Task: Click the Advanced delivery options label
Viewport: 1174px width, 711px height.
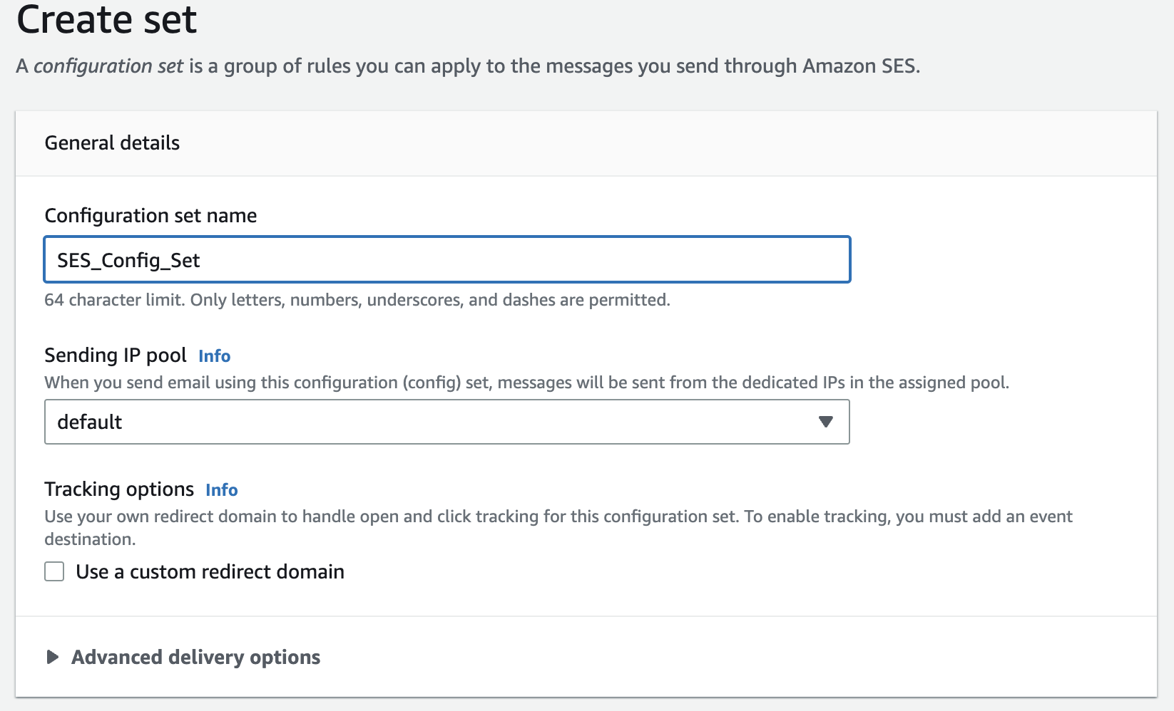Action: coord(195,657)
